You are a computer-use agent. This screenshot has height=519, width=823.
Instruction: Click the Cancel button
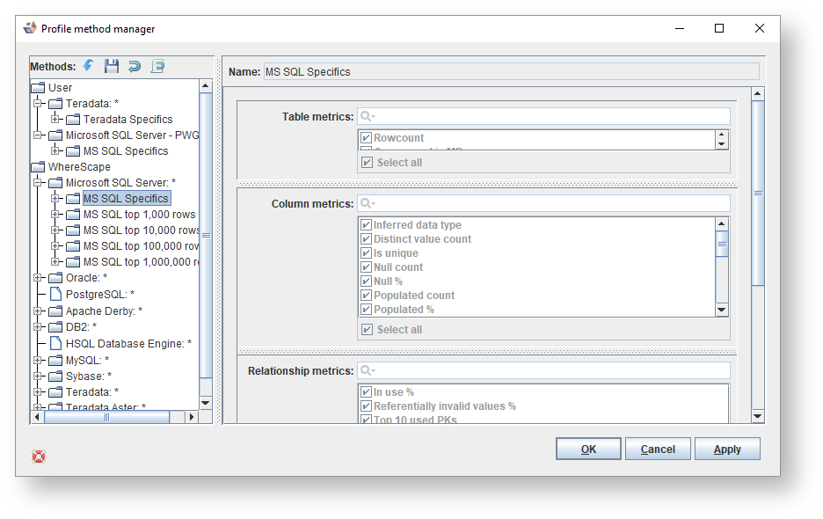[658, 450]
